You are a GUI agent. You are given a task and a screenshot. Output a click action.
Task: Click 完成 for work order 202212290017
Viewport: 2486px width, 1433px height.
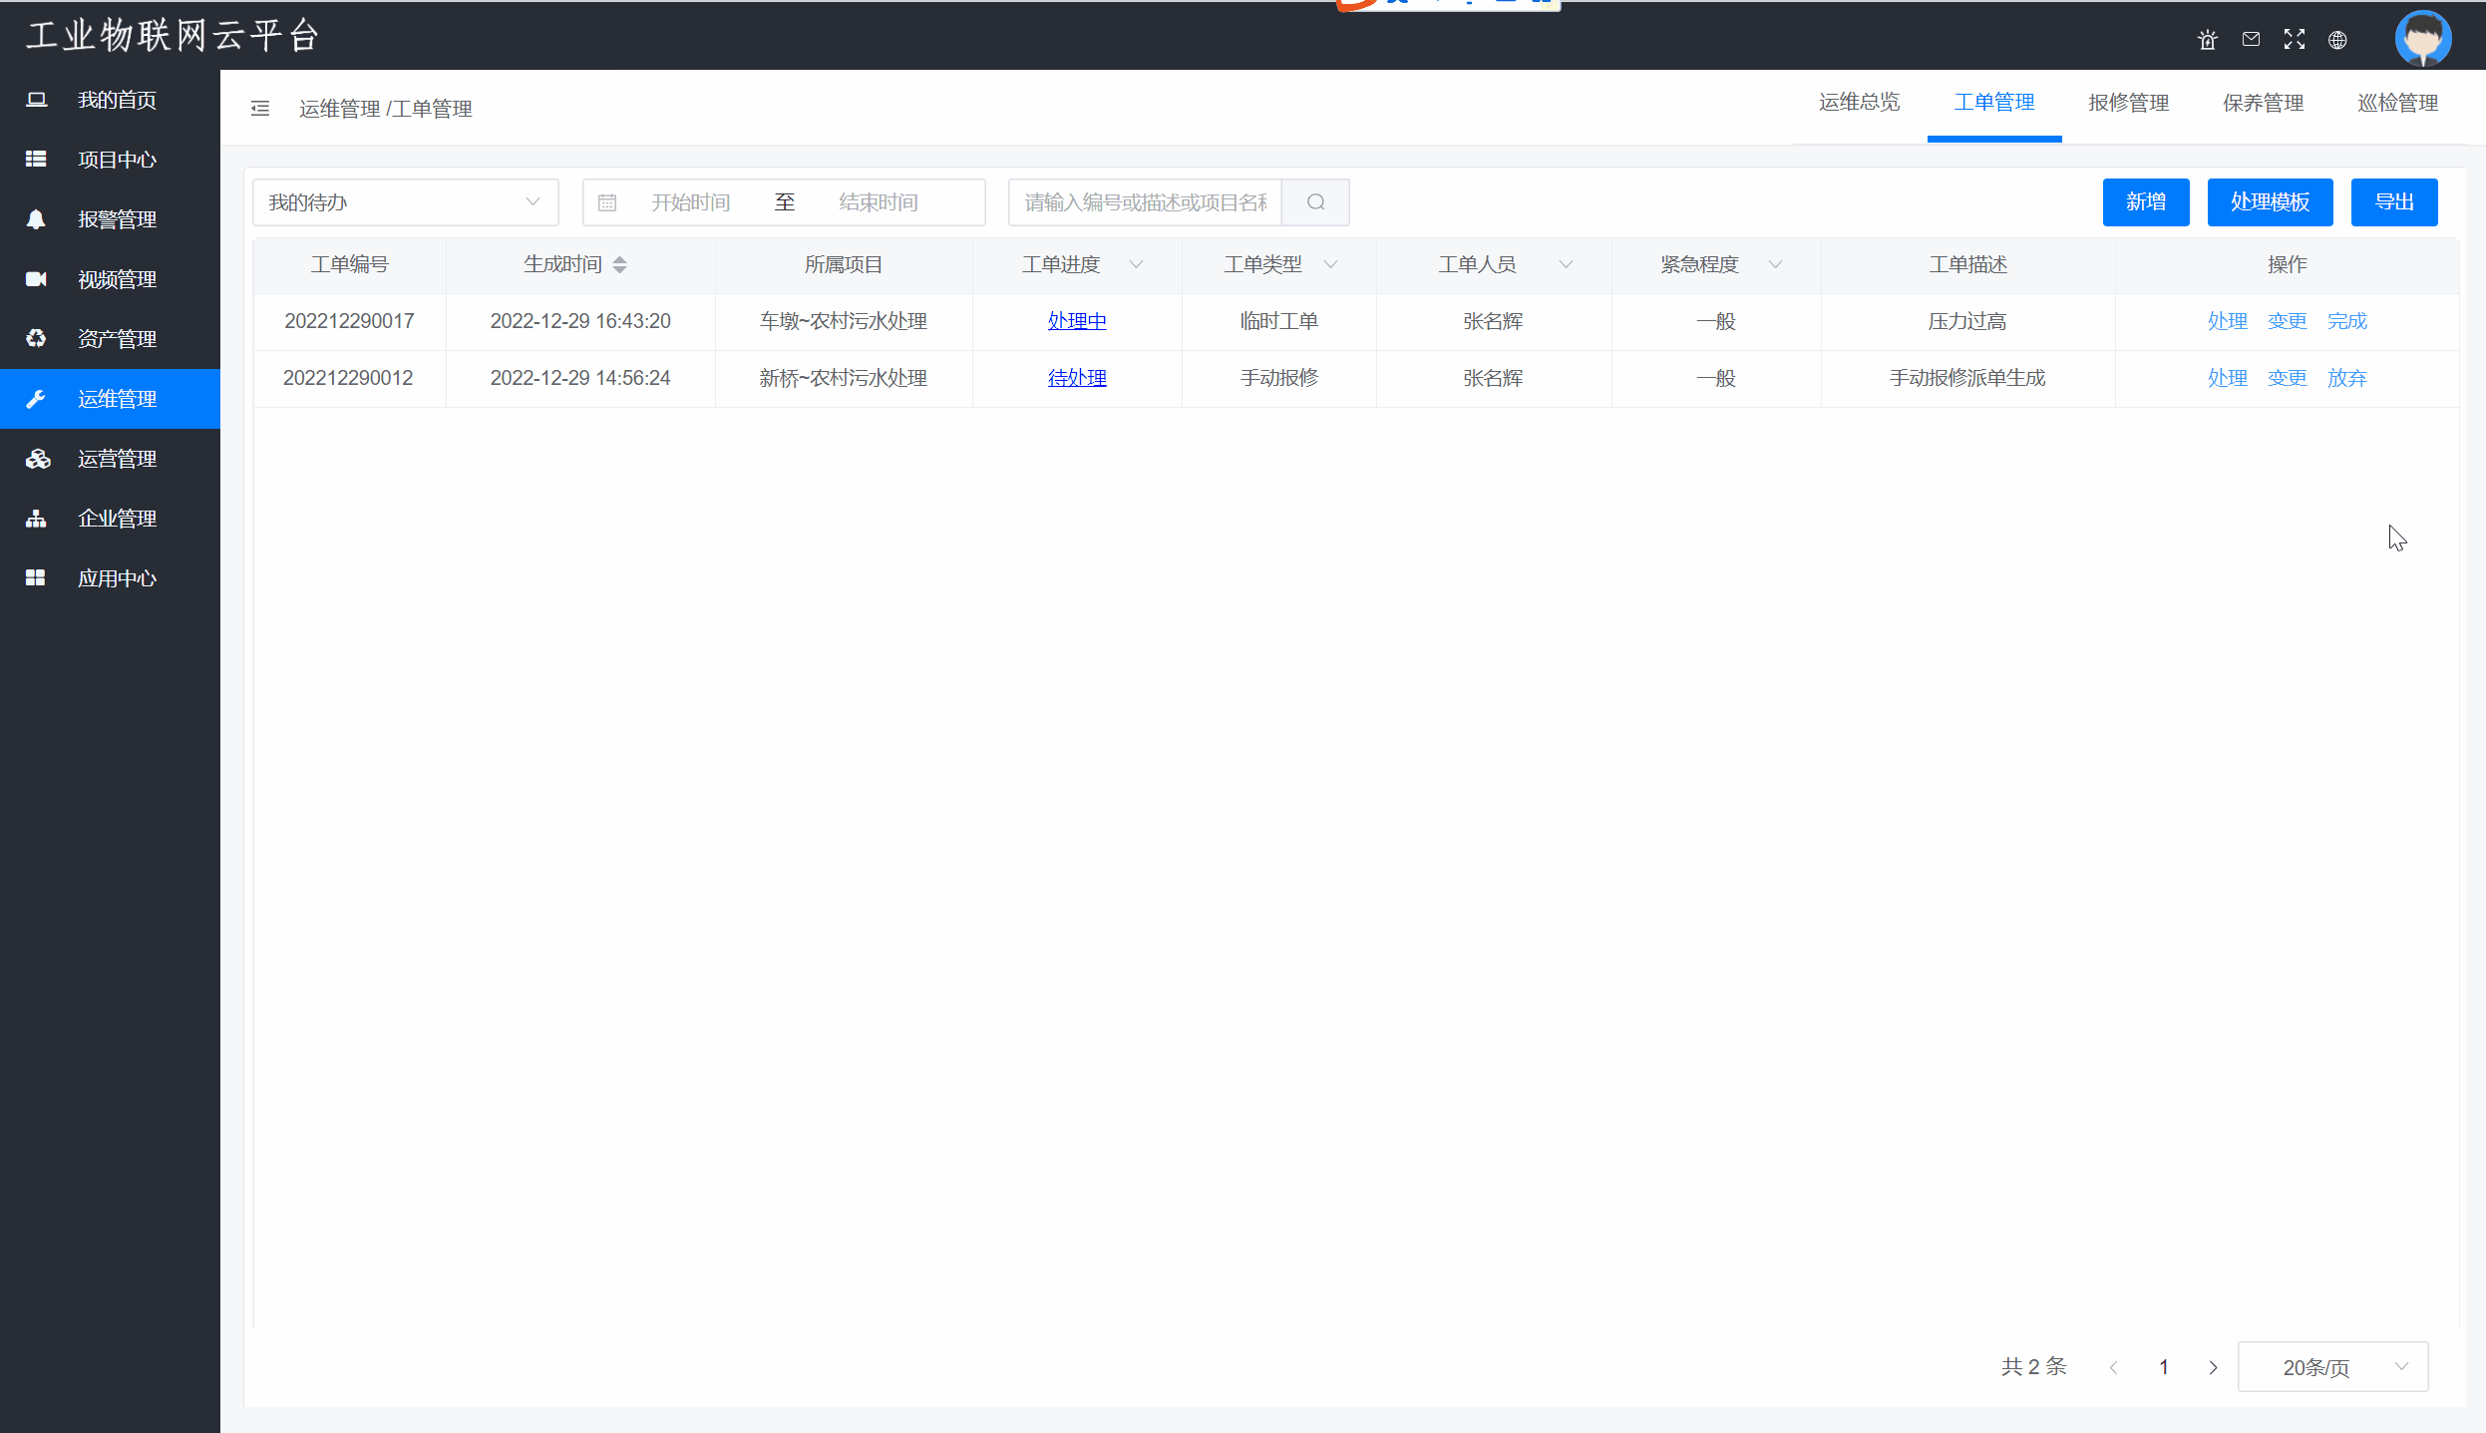pos(2347,321)
